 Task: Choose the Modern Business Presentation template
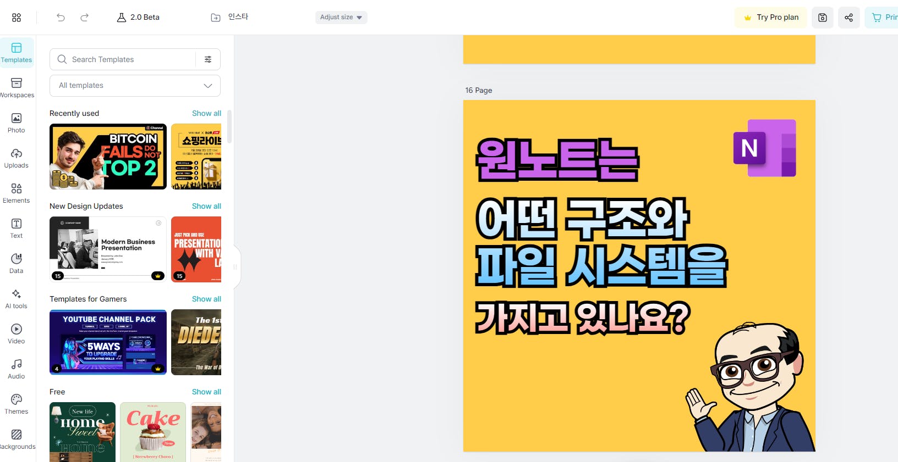(108, 249)
